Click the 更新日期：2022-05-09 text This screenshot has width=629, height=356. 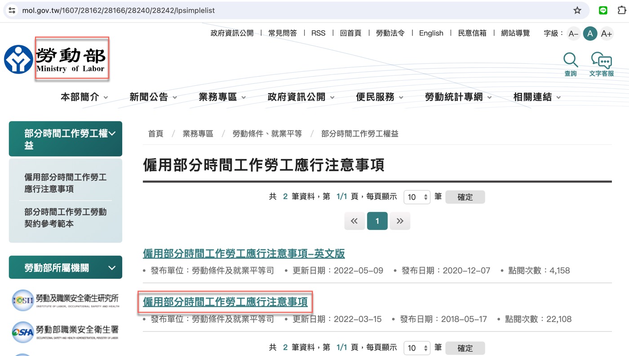point(338,270)
